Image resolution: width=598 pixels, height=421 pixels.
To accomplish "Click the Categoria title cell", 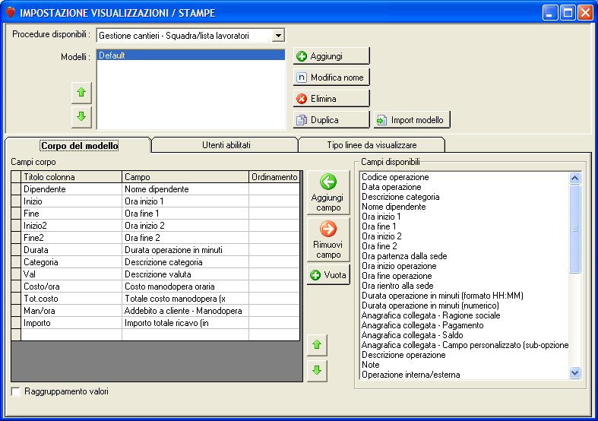I will pos(71,262).
